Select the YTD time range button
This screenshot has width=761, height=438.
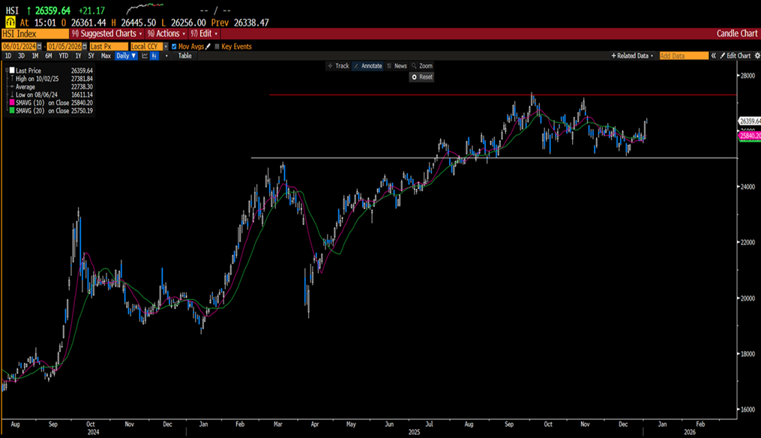point(63,56)
